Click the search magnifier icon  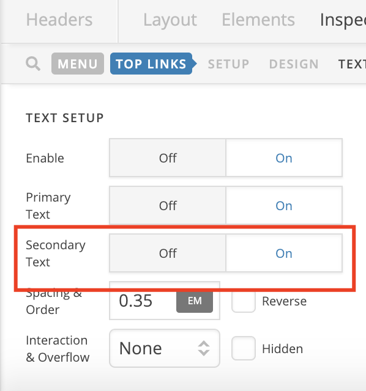point(33,64)
